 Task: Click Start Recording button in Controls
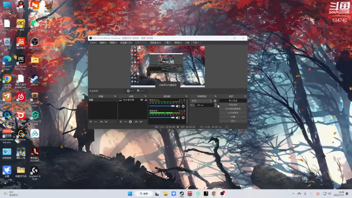(233, 105)
